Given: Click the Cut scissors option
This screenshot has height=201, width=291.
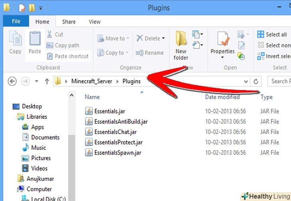Looking at the screenshot, I should [x=55, y=34].
